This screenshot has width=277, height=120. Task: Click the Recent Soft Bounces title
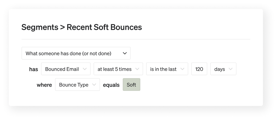104,27
